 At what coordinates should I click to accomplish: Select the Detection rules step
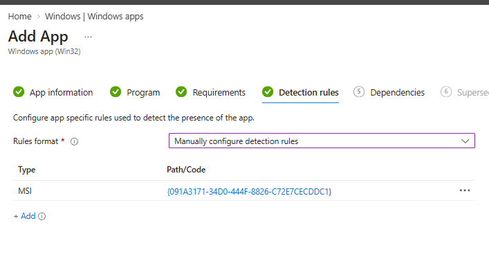pos(308,93)
